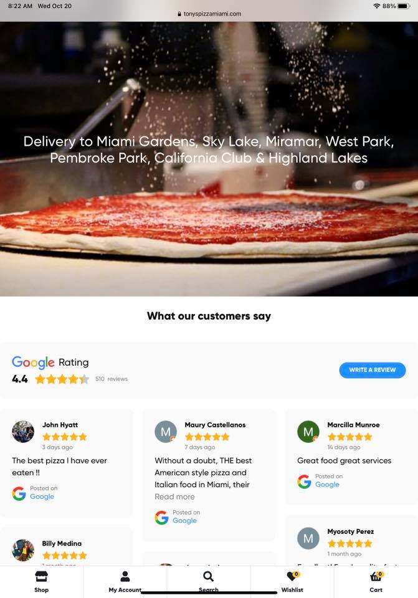Expand Read more on Maury Castellanos' review

[174, 496]
